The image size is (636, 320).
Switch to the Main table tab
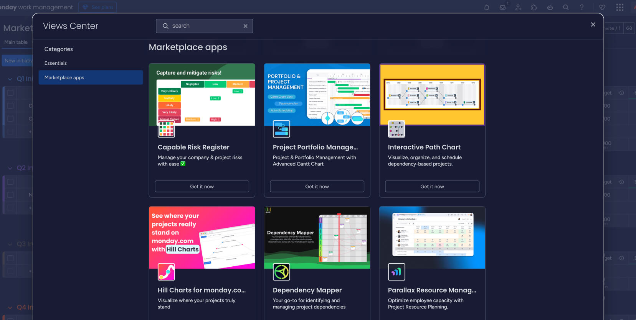16,42
